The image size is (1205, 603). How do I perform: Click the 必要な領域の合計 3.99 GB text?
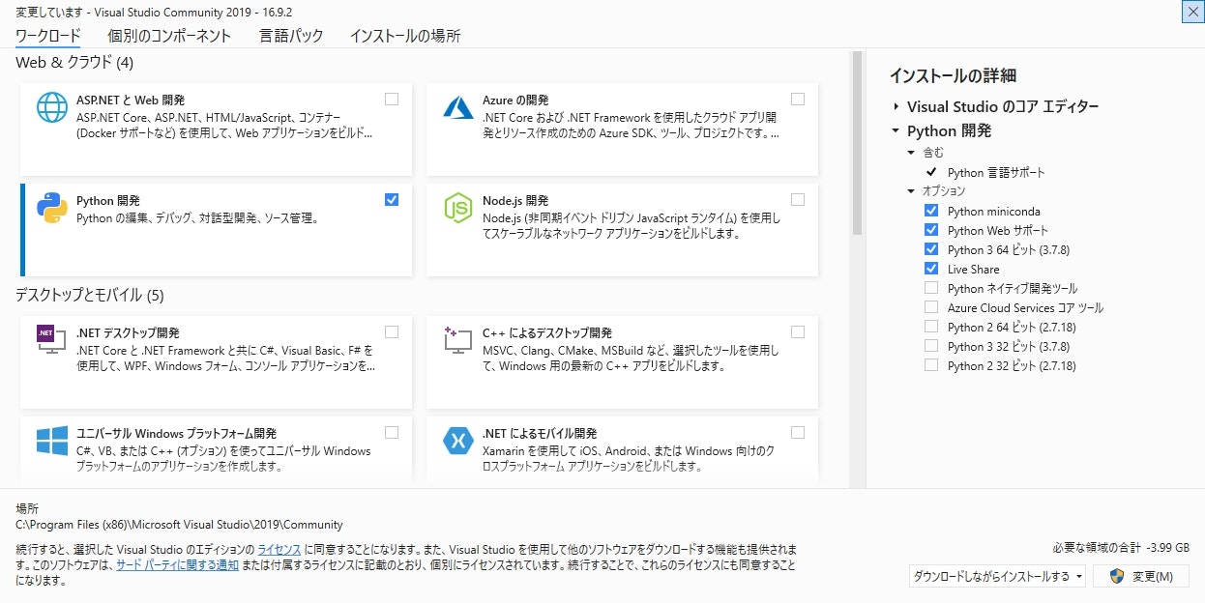pos(1120,546)
